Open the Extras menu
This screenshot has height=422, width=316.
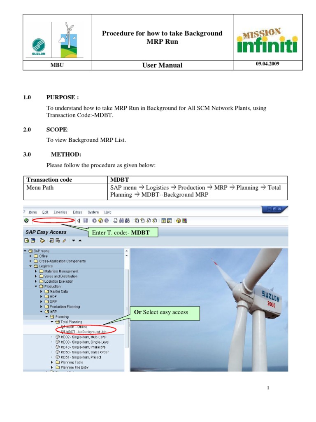77,212
